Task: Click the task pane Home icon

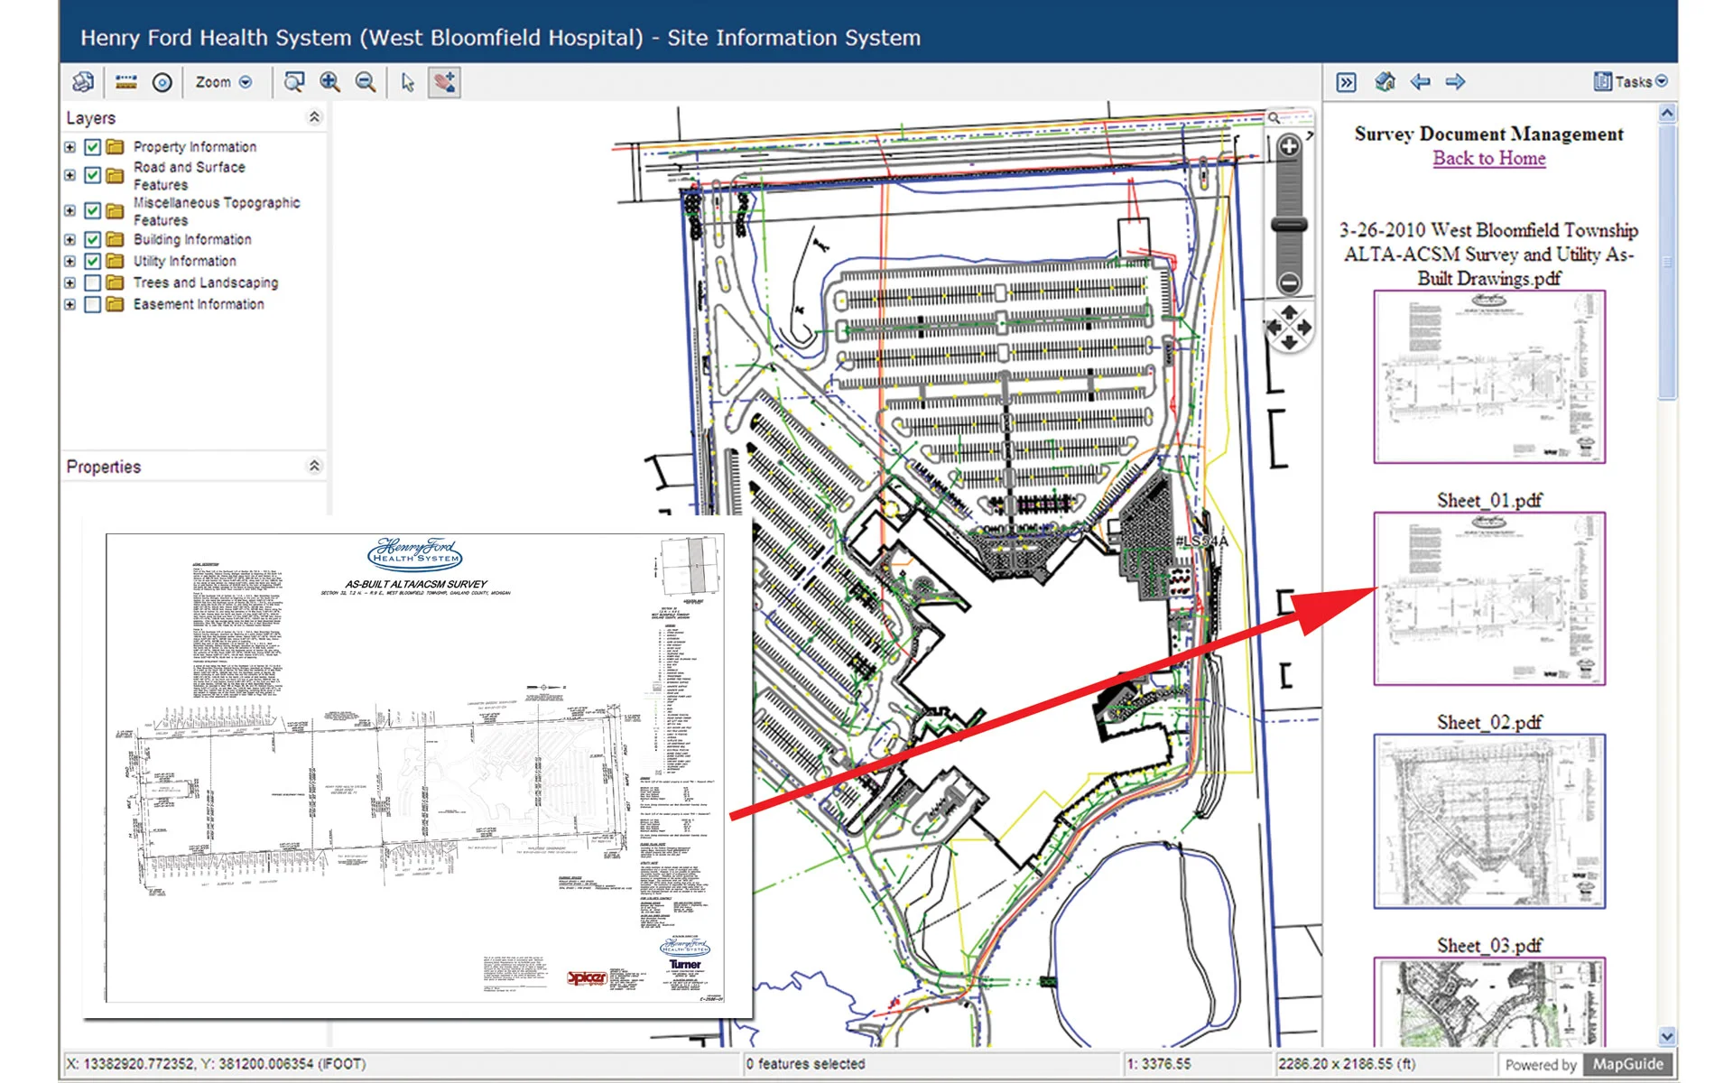Action: pyautogui.click(x=1385, y=82)
